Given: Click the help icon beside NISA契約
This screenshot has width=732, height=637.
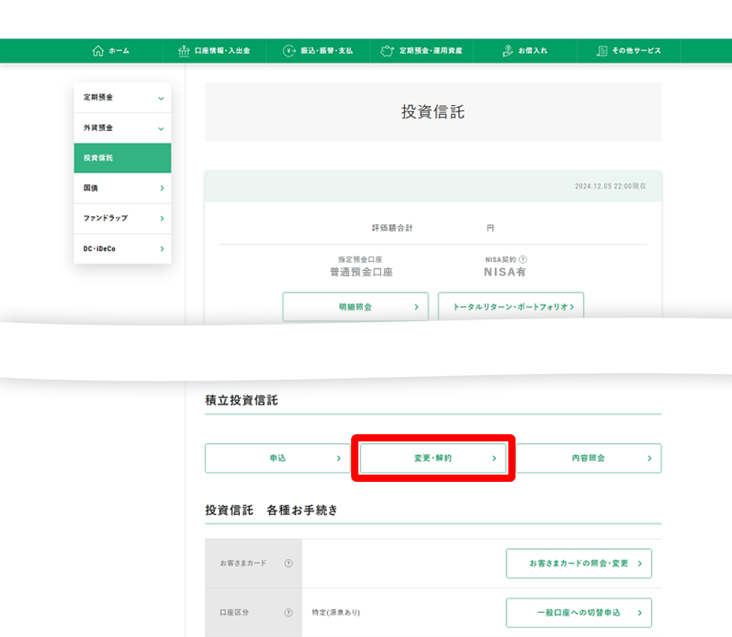Looking at the screenshot, I should pos(524,259).
